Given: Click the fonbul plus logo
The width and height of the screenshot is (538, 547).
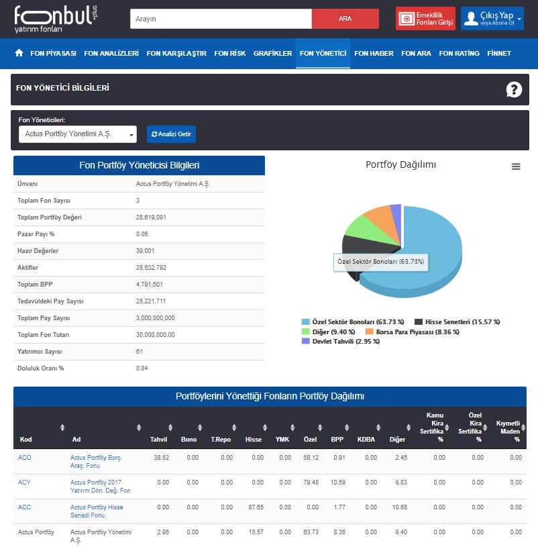Looking at the screenshot, I should point(56,19).
